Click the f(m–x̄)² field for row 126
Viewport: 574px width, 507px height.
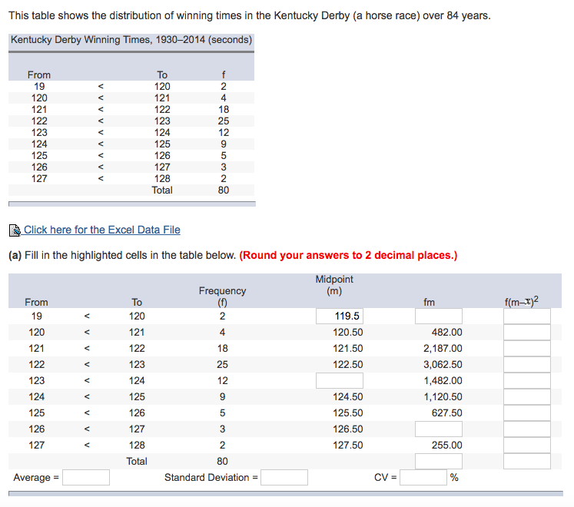click(x=527, y=429)
